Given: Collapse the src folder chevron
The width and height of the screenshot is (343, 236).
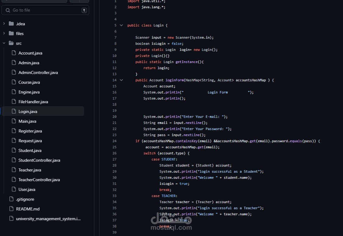Looking at the screenshot, I should pyautogui.click(x=4, y=43).
